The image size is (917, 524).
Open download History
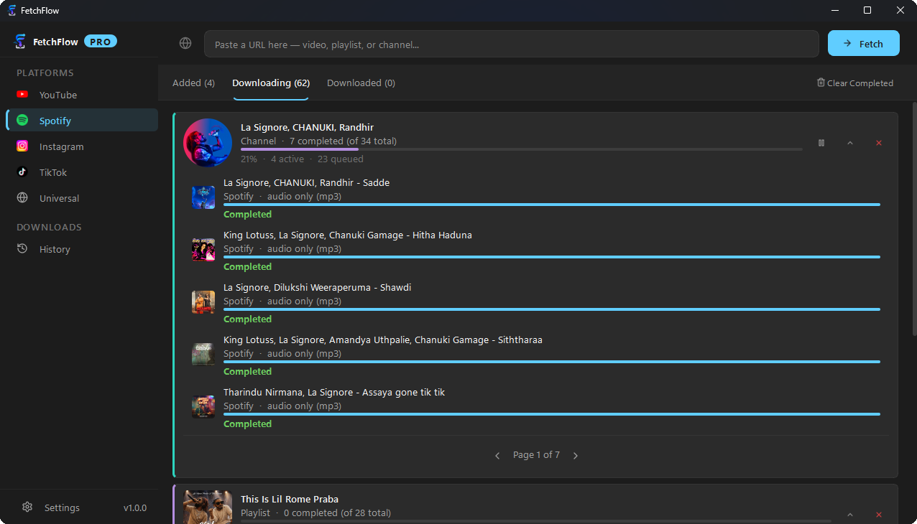pyautogui.click(x=82, y=249)
